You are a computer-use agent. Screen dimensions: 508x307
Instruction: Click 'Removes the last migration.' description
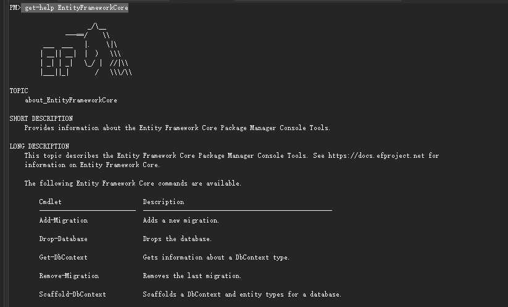(x=192, y=276)
